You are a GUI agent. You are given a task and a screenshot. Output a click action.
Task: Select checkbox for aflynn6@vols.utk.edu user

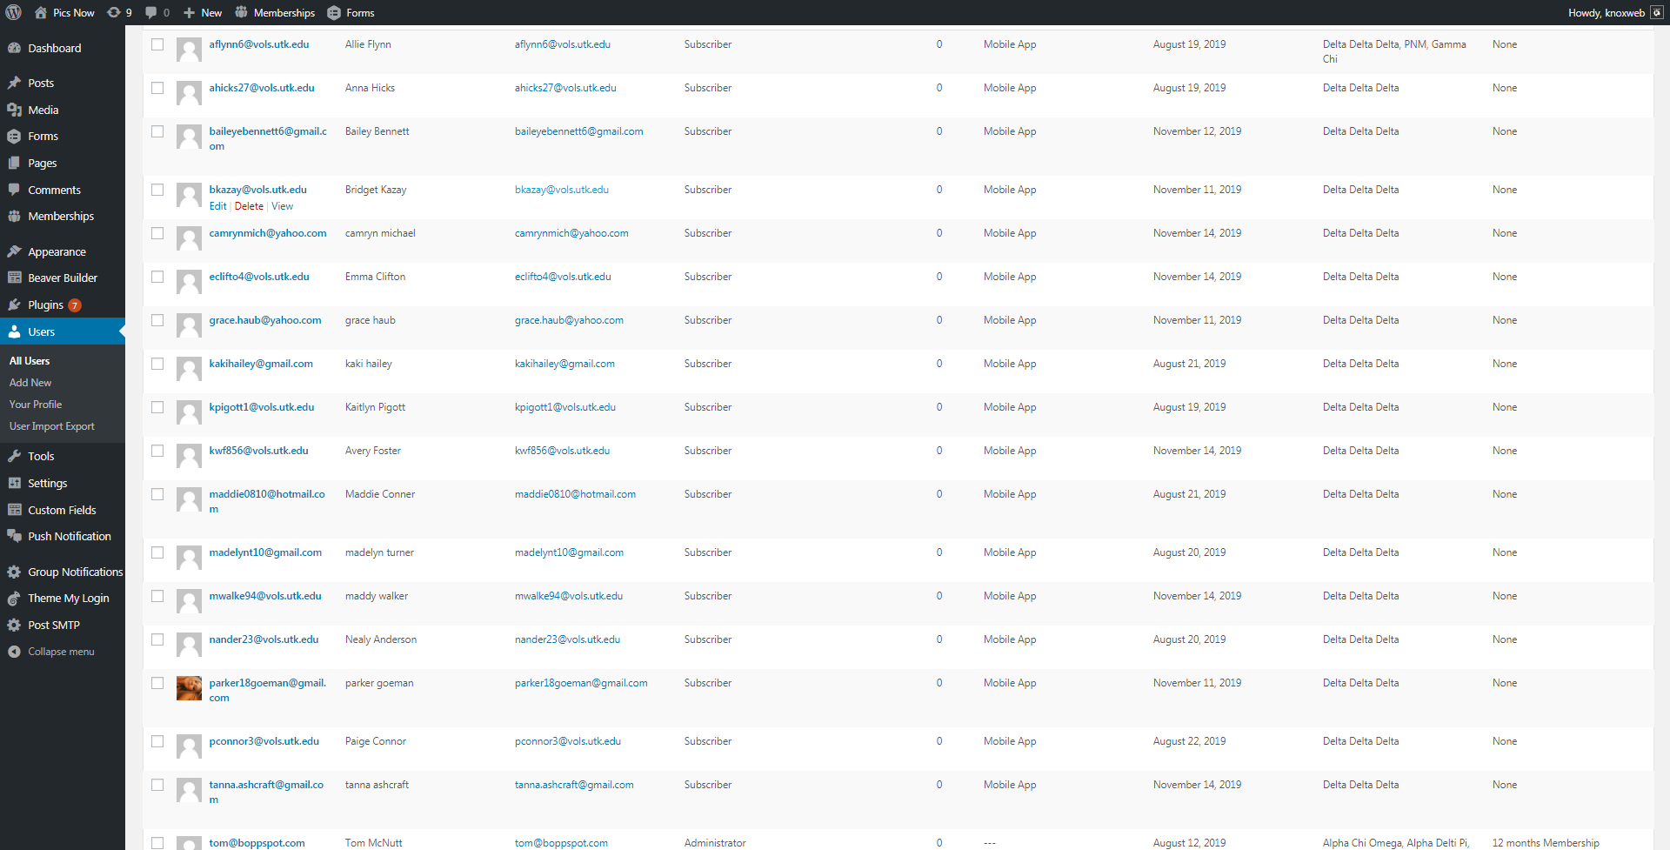(157, 44)
